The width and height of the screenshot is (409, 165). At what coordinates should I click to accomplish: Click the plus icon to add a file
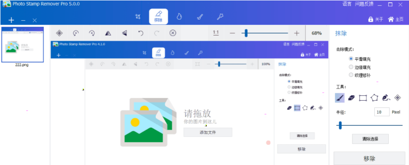pyautogui.click(x=11, y=20)
